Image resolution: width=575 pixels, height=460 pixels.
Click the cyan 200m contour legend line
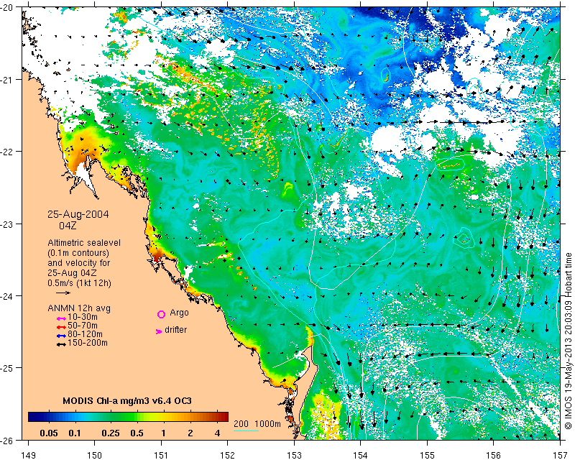[x=246, y=431]
